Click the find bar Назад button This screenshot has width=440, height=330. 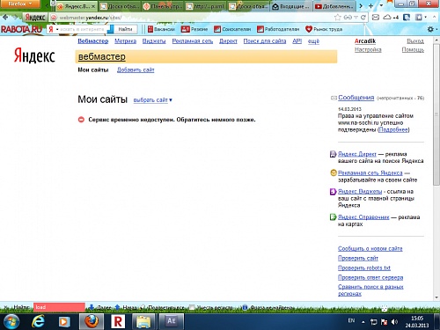point(126,307)
